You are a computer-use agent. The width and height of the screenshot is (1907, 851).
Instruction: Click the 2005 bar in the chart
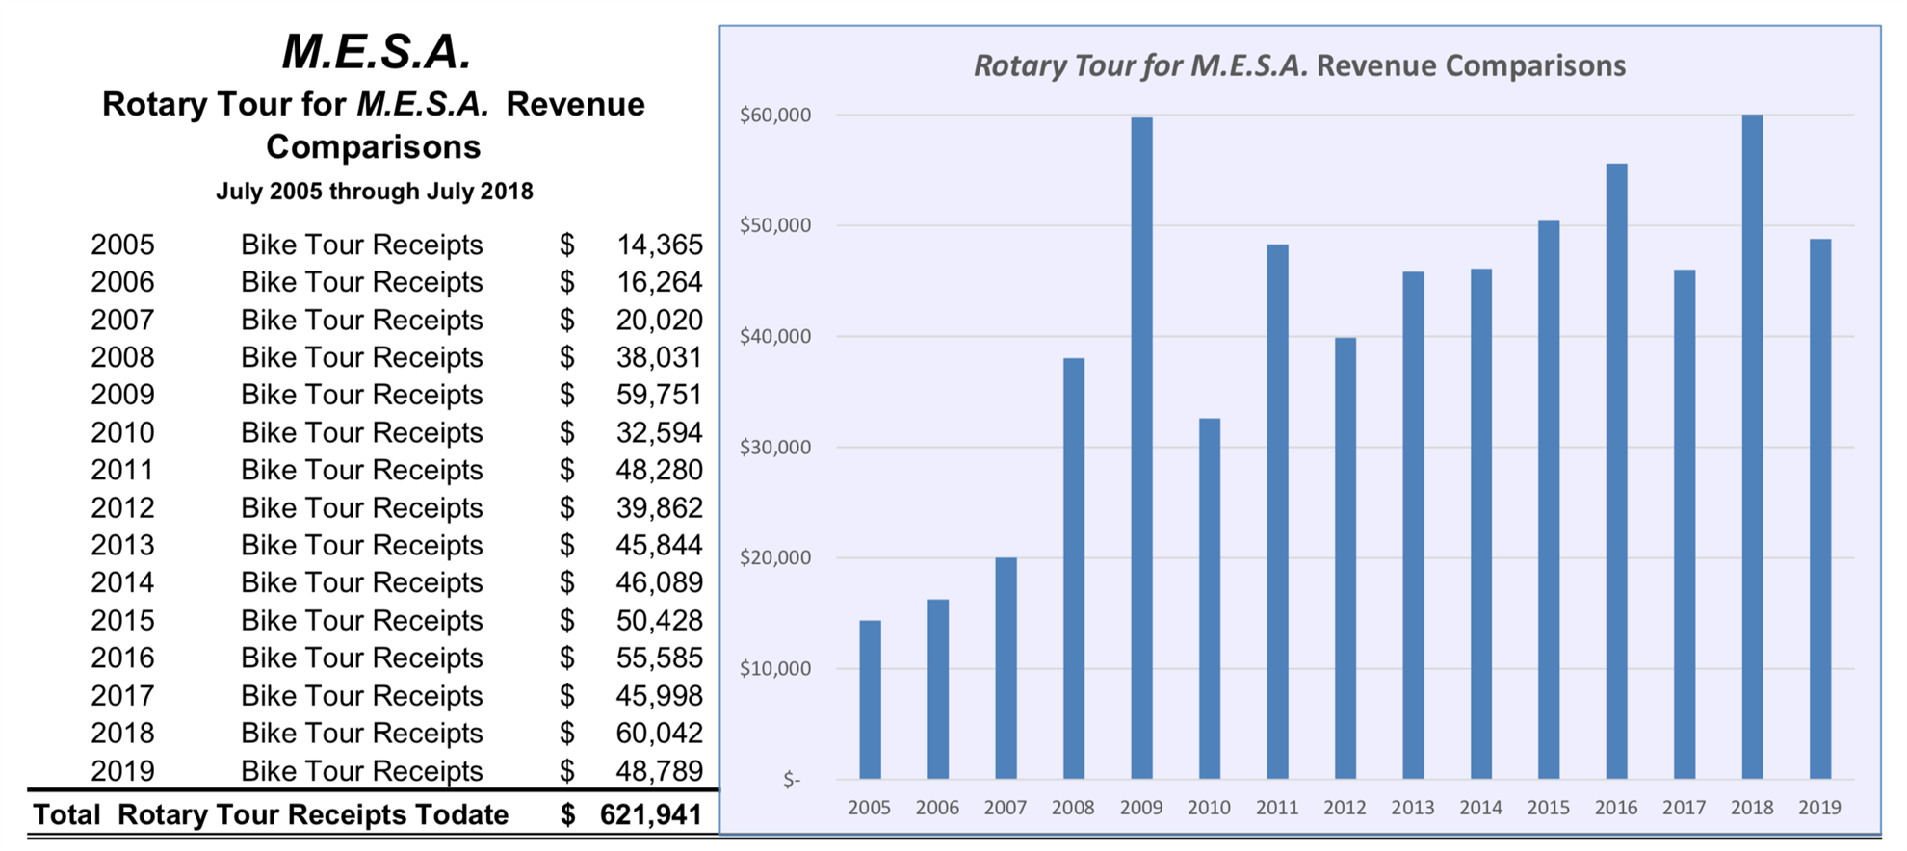[870, 699]
